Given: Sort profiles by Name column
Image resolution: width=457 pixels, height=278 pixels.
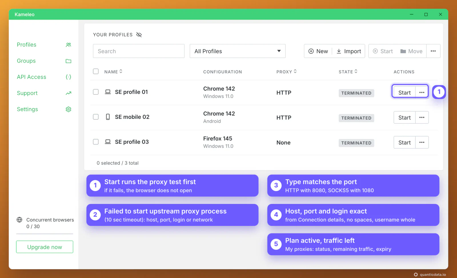Looking at the screenshot, I should [113, 72].
